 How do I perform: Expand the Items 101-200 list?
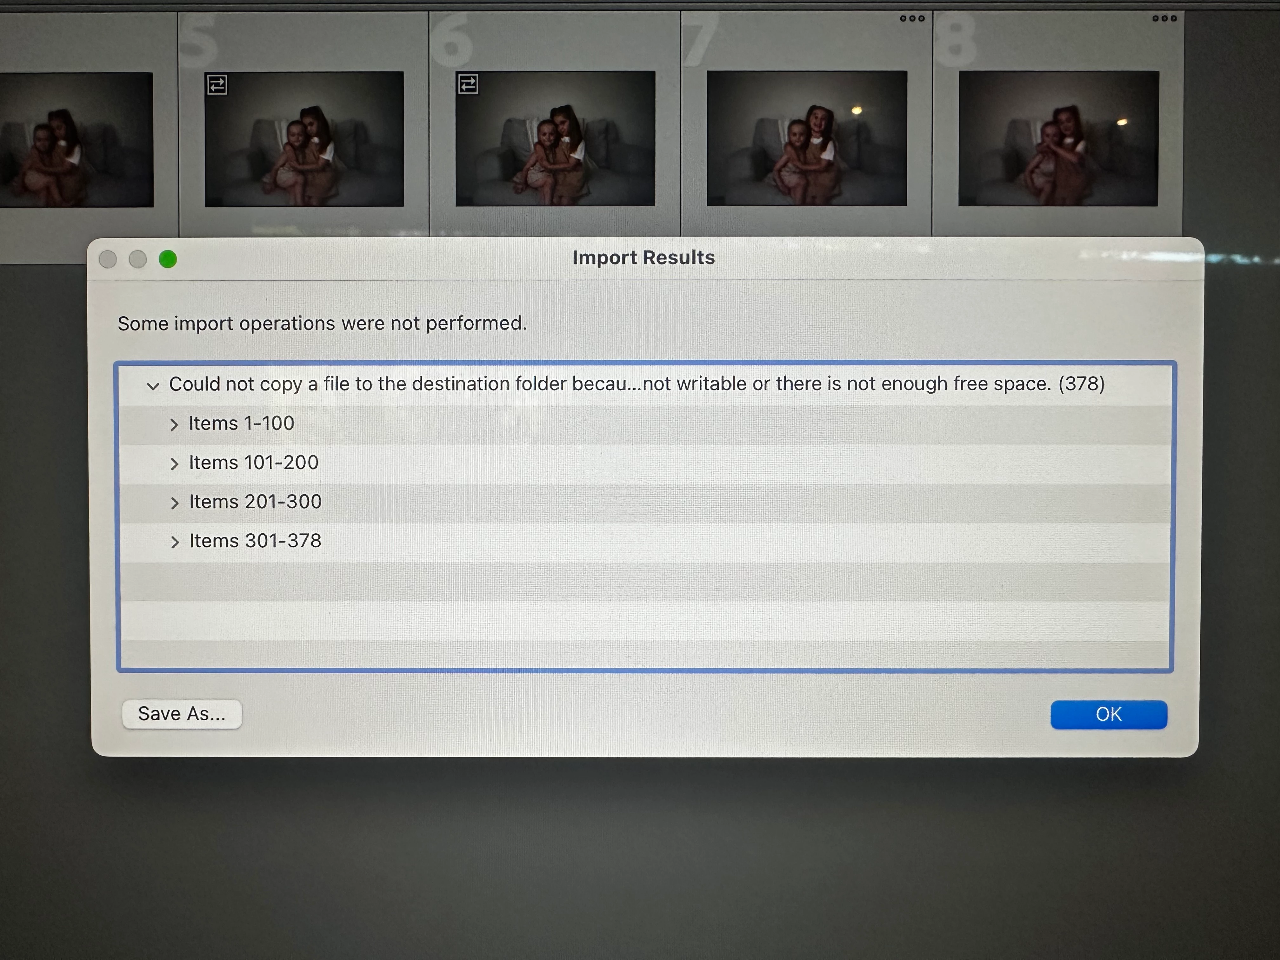[x=174, y=463]
